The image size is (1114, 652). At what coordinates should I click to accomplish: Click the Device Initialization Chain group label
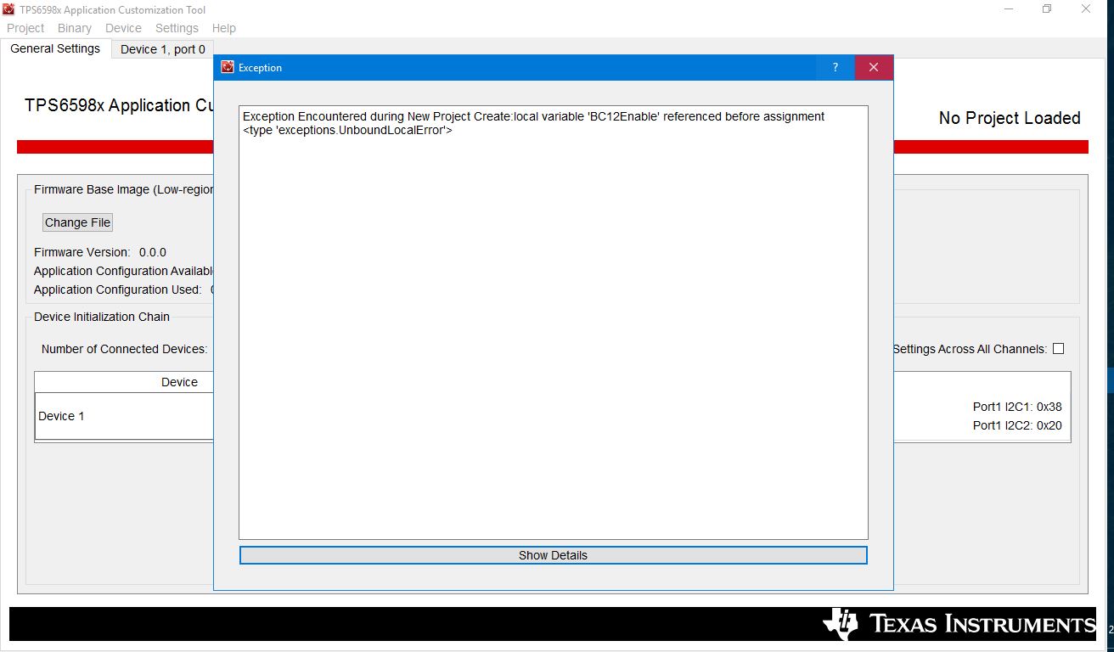click(102, 317)
